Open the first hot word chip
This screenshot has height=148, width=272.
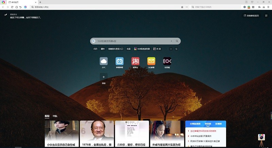click(x=96, y=49)
